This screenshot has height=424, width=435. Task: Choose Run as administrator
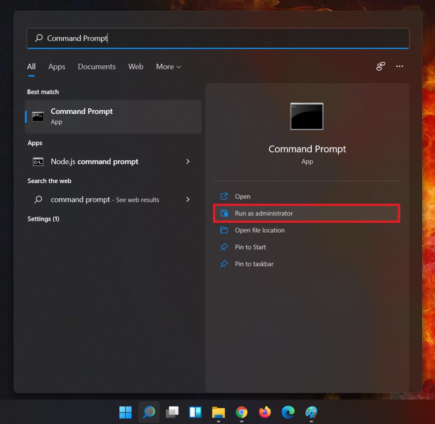(x=307, y=213)
